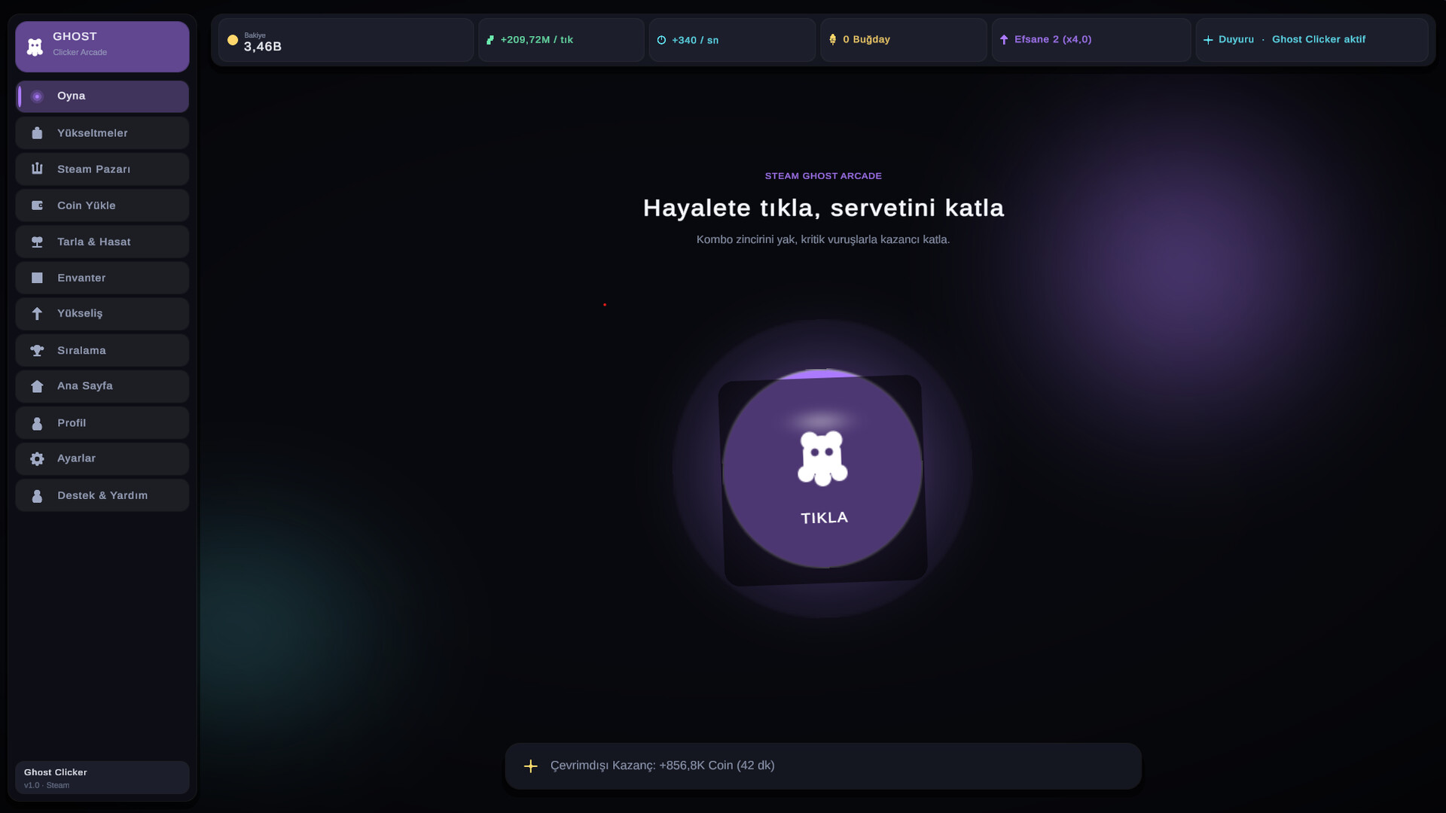The width and height of the screenshot is (1446, 813).
Task: Click the plus icon beside Duyuru
Action: (1208, 40)
